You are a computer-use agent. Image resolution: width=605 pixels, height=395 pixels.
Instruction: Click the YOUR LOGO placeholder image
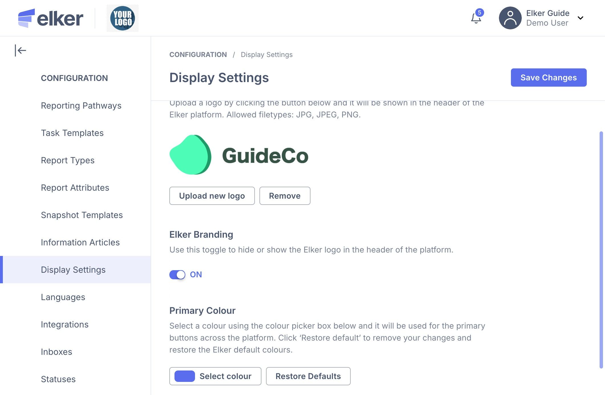pos(123,18)
